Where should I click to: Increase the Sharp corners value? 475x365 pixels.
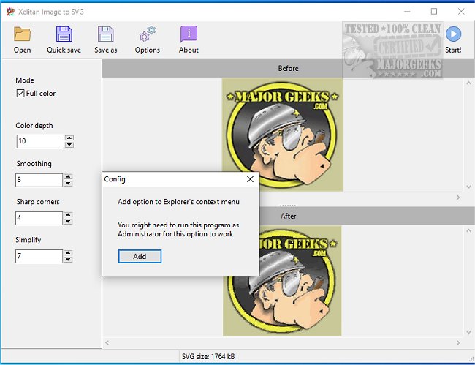pyautogui.click(x=68, y=215)
